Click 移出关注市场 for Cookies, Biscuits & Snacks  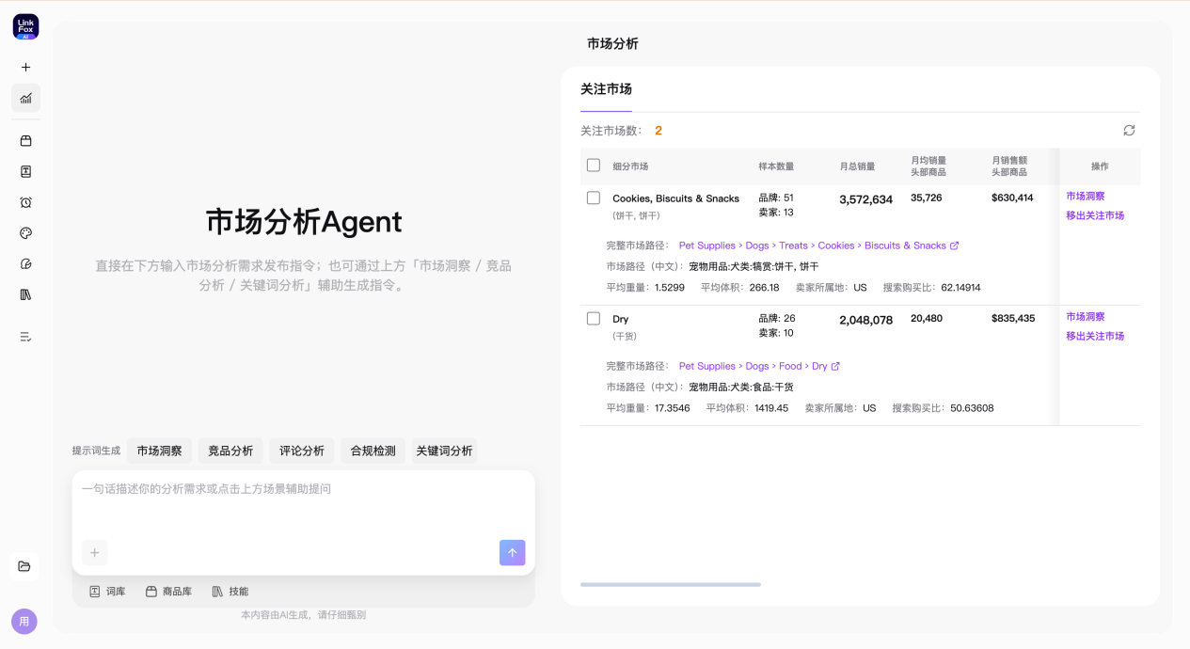[1095, 215]
